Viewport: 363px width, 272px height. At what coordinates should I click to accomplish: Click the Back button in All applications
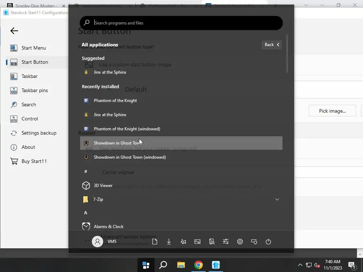(272, 45)
